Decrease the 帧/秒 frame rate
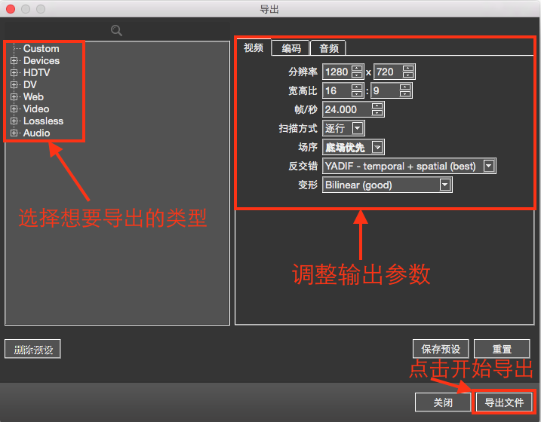This screenshot has width=541, height=422. click(x=377, y=113)
